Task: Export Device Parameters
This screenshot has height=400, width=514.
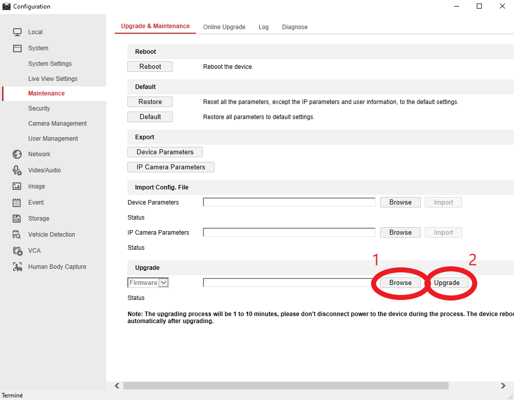Action: pyautogui.click(x=165, y=152)
